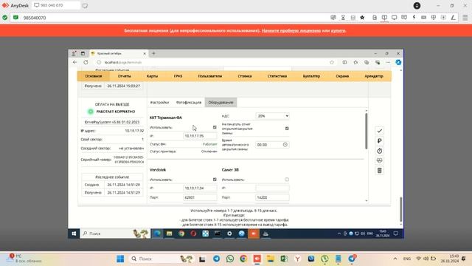
Task: Click the empty Сангг 3В IP field
Action: pyautogui.click(x=272, y=188)
